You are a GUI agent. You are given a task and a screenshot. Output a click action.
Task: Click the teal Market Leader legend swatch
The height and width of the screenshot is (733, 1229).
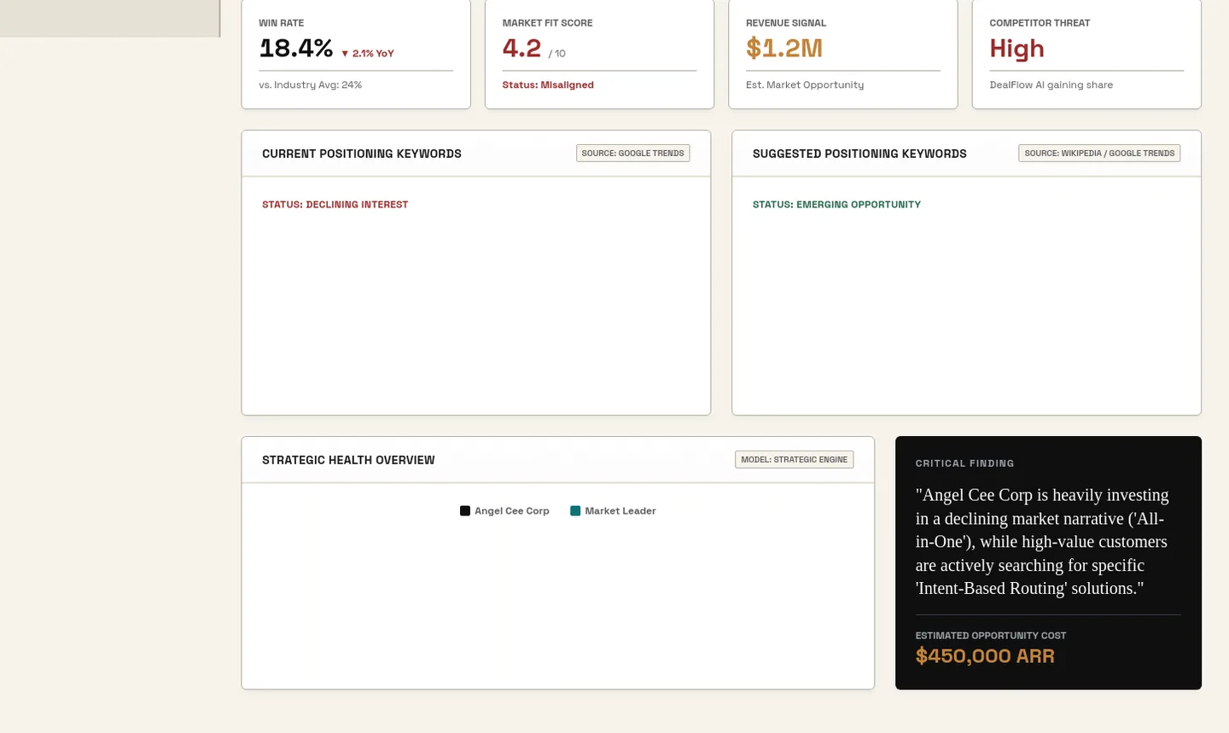(x=575, y=511)
